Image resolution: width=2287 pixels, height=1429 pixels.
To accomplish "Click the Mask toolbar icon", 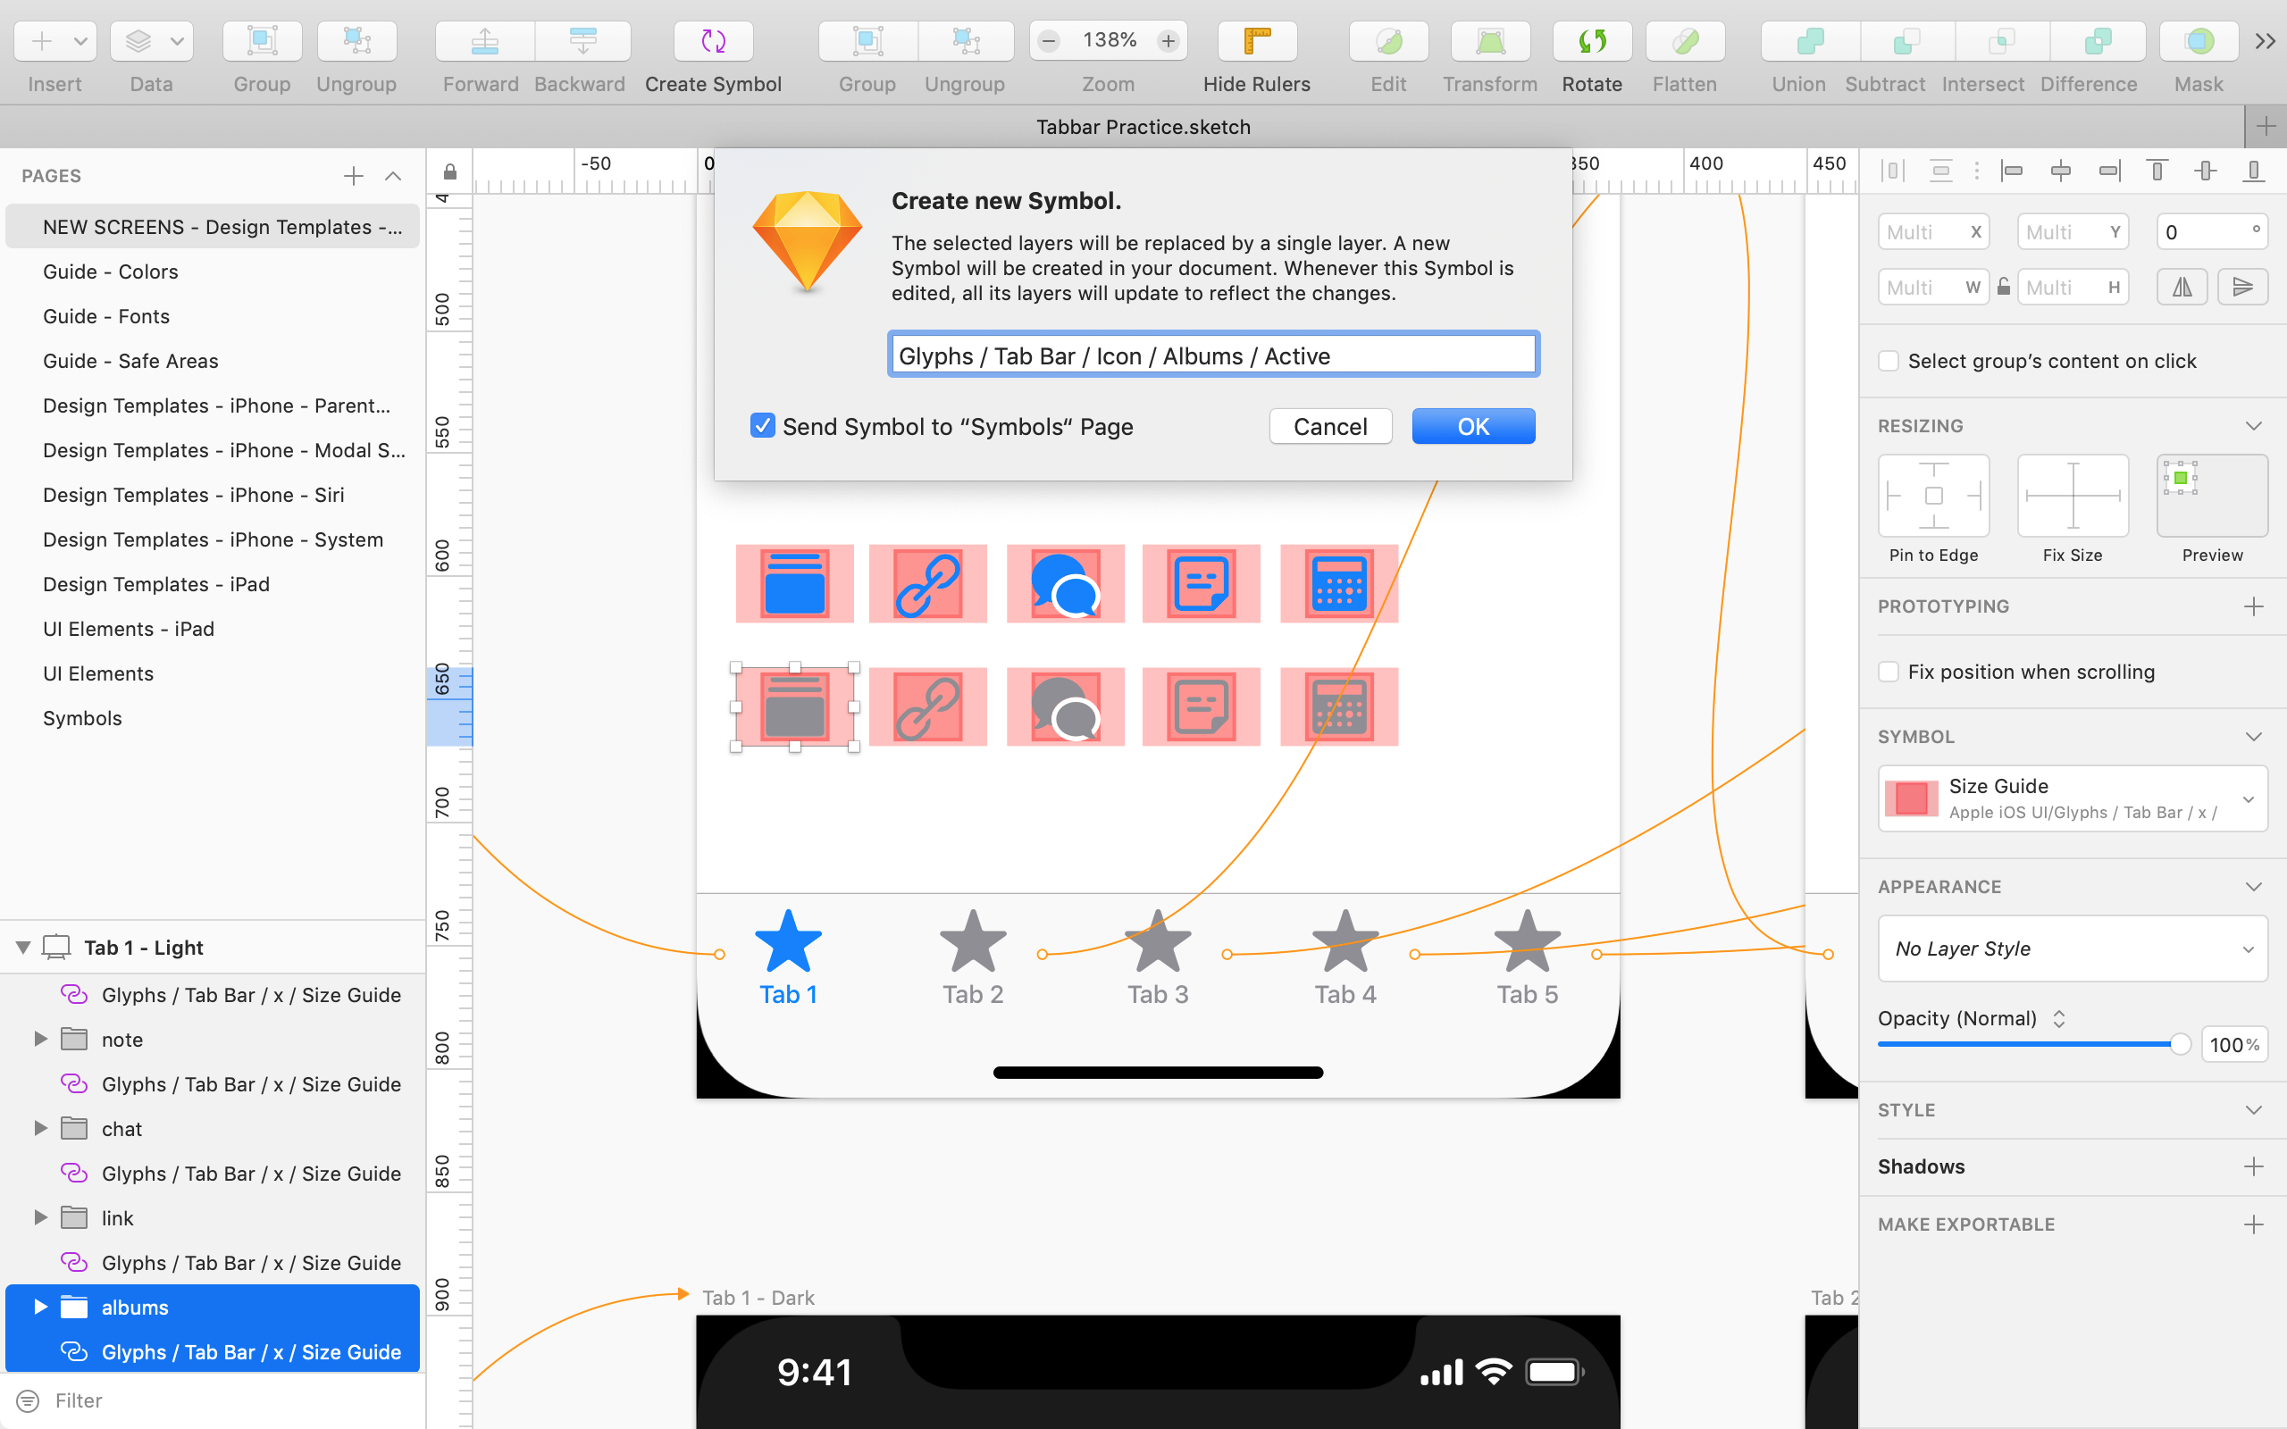I will click(2199, 41).
